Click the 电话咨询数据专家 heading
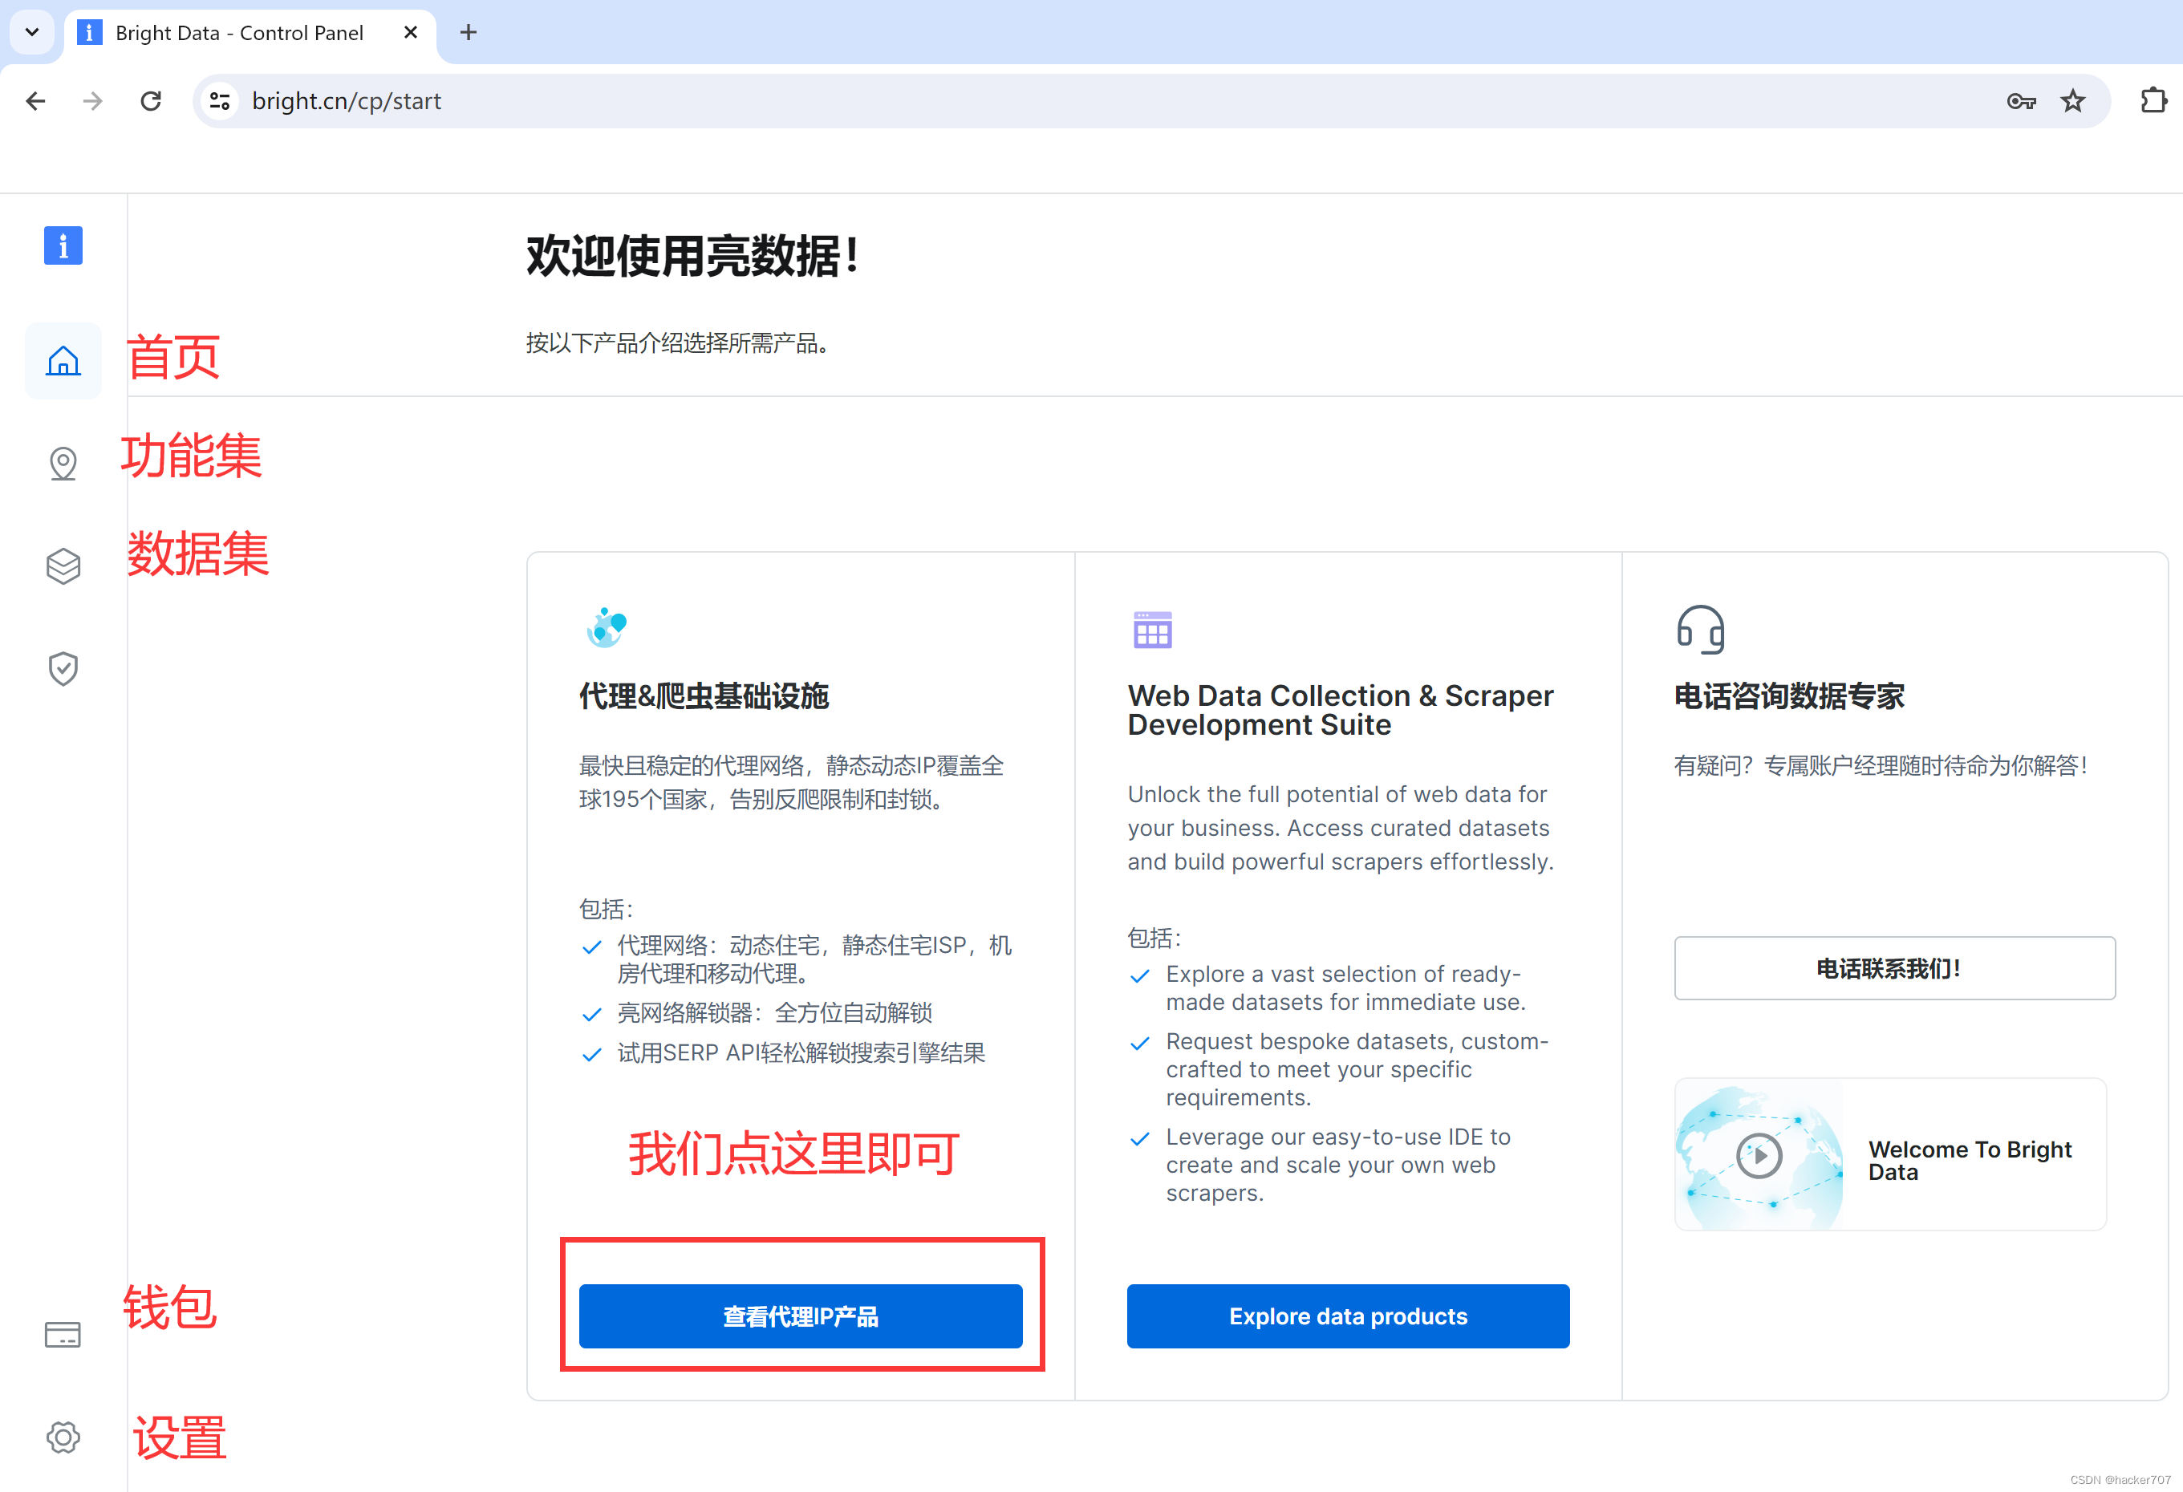The height and width of the screenshot is (1492, 2183). point(1789,695)
